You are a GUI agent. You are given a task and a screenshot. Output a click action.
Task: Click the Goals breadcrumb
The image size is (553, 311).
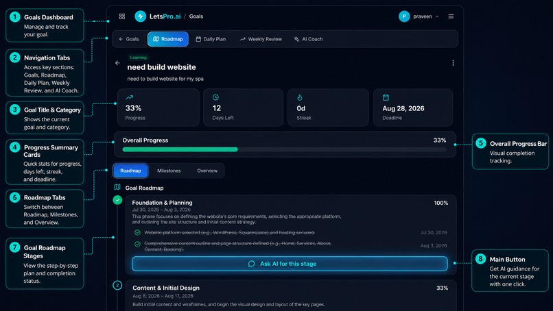click(196, 16)
